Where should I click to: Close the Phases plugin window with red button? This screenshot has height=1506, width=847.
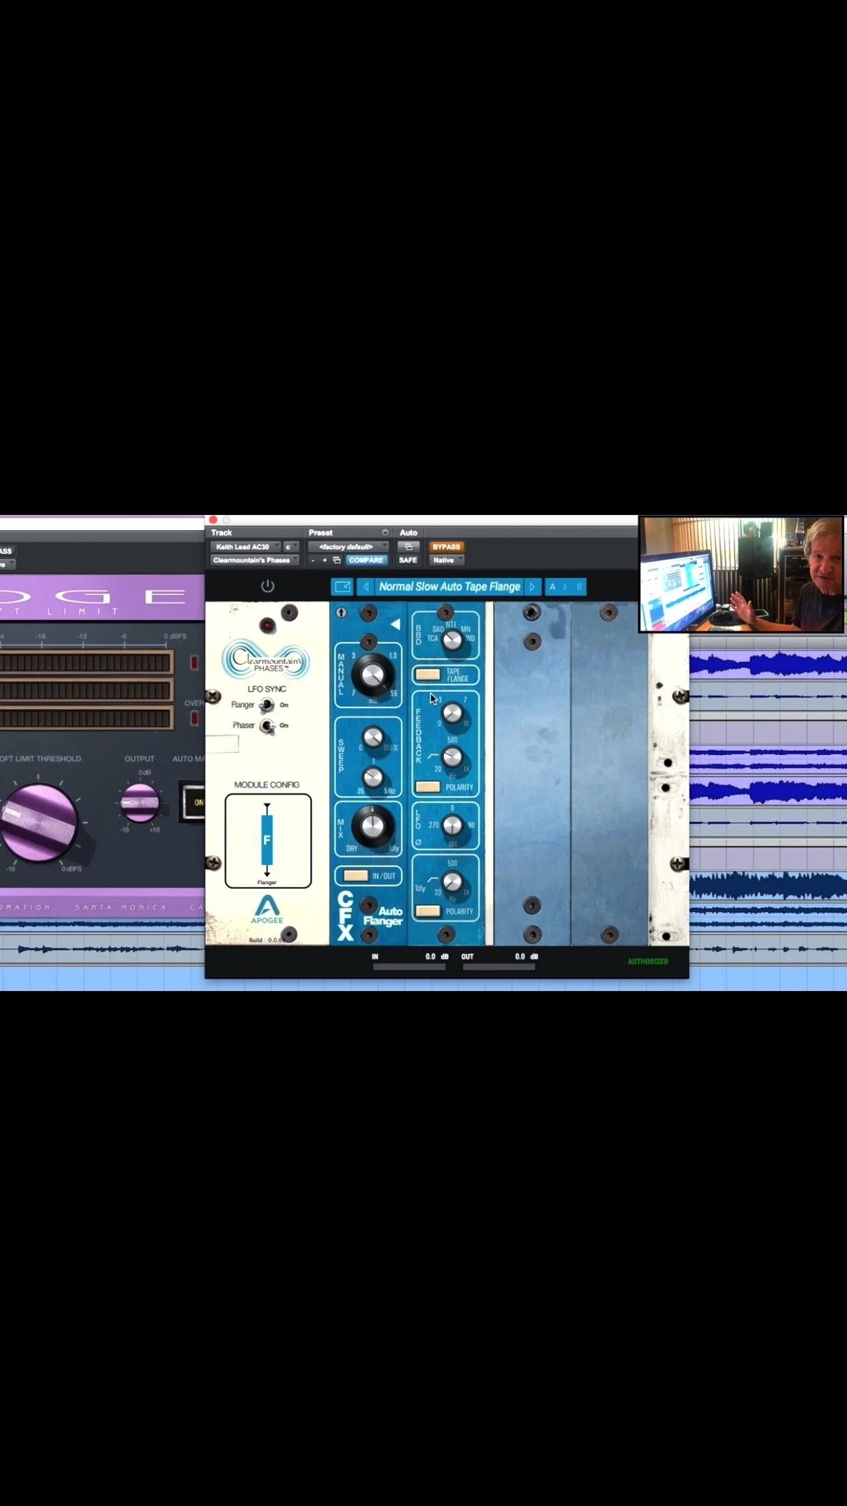tap(213, 520)
